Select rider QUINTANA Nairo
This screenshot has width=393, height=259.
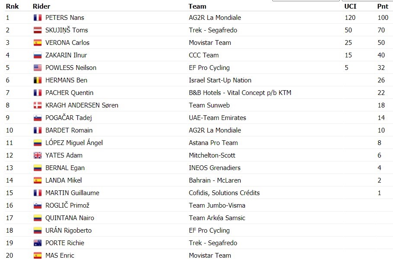click(70, 218)
